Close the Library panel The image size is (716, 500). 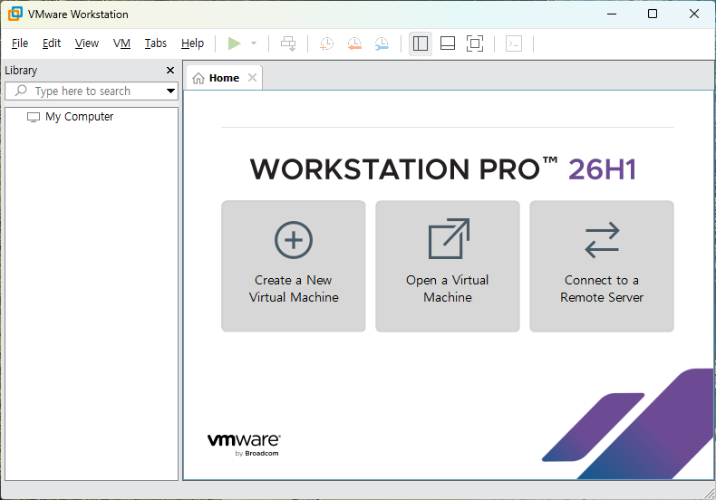point(170,71)
